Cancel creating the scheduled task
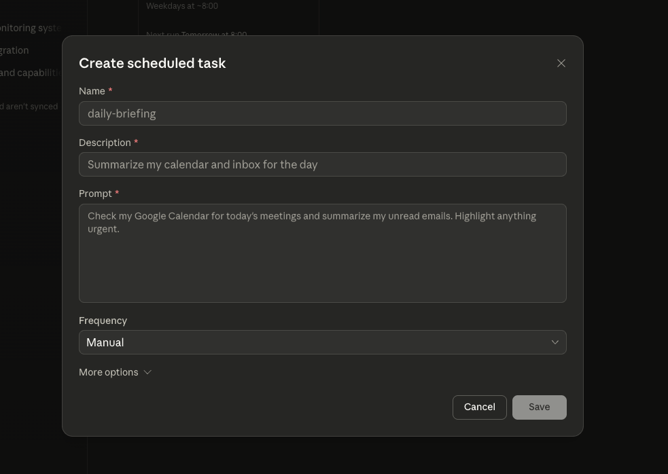 479,407
